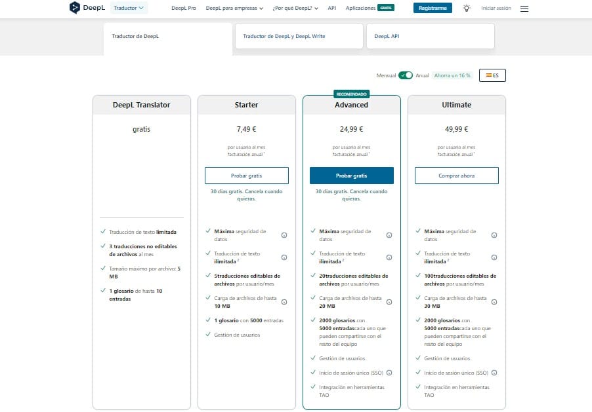592x412 pixels.
Task: Open the API navigation link
Action: [332, 8]
